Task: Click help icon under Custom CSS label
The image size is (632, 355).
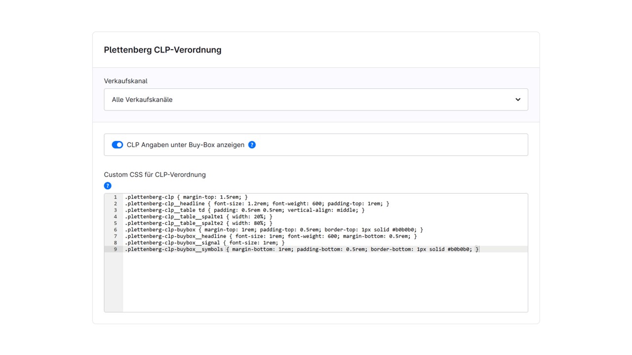Action: click(108, 186)
